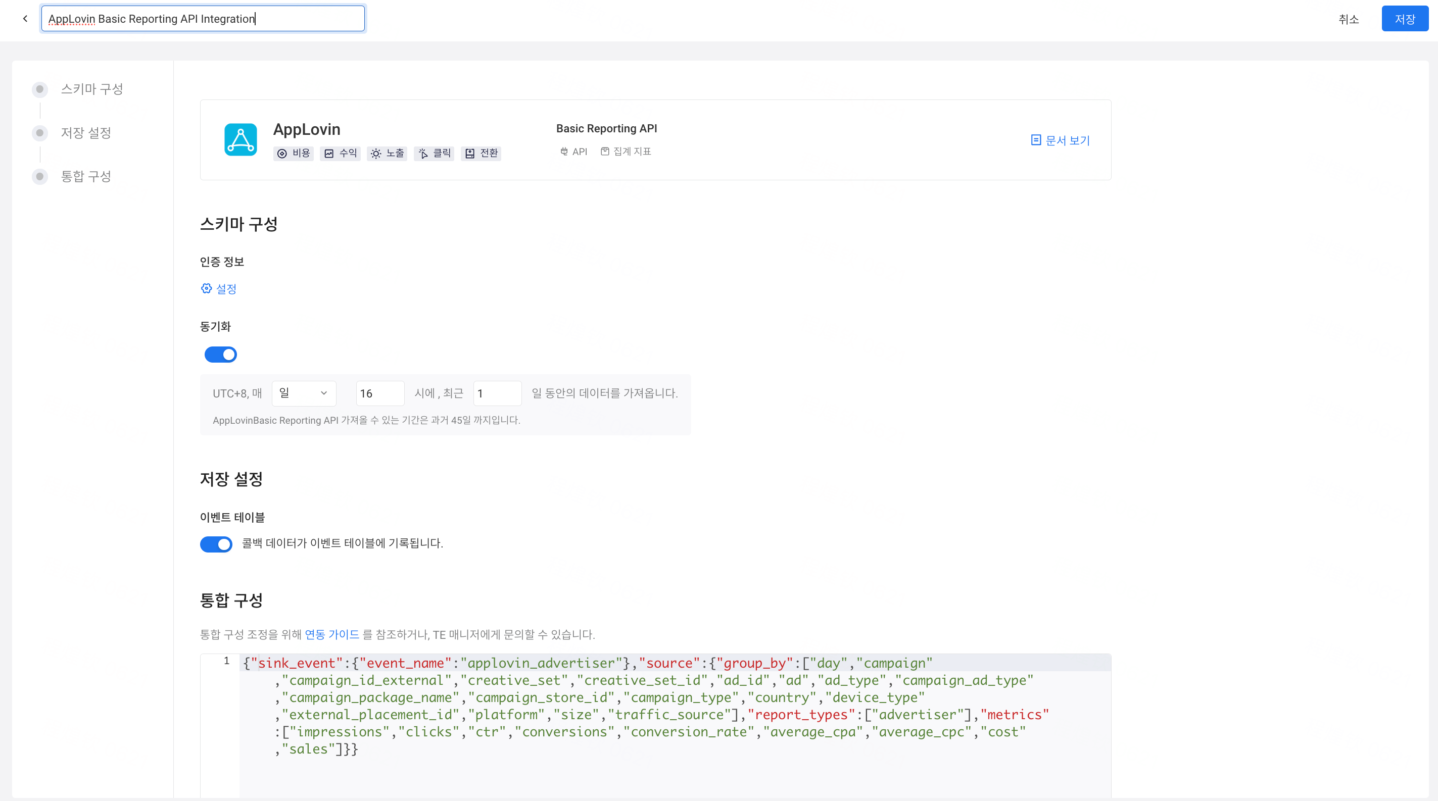Click the 수익 badge icon
The image size is (1438, 801).
pos(330,154)
